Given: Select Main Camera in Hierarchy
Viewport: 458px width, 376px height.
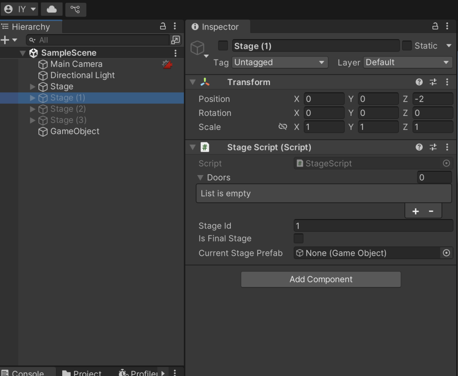Looking at the screenshot, I should click(76, 64).
